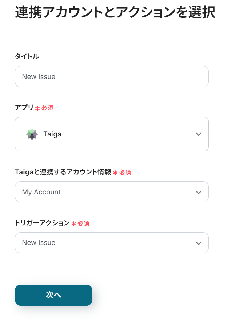This screenshot has height=321, width=235.
Task: Expand the My Account dropdown chevron arrow
Action: tap(198, 192)
